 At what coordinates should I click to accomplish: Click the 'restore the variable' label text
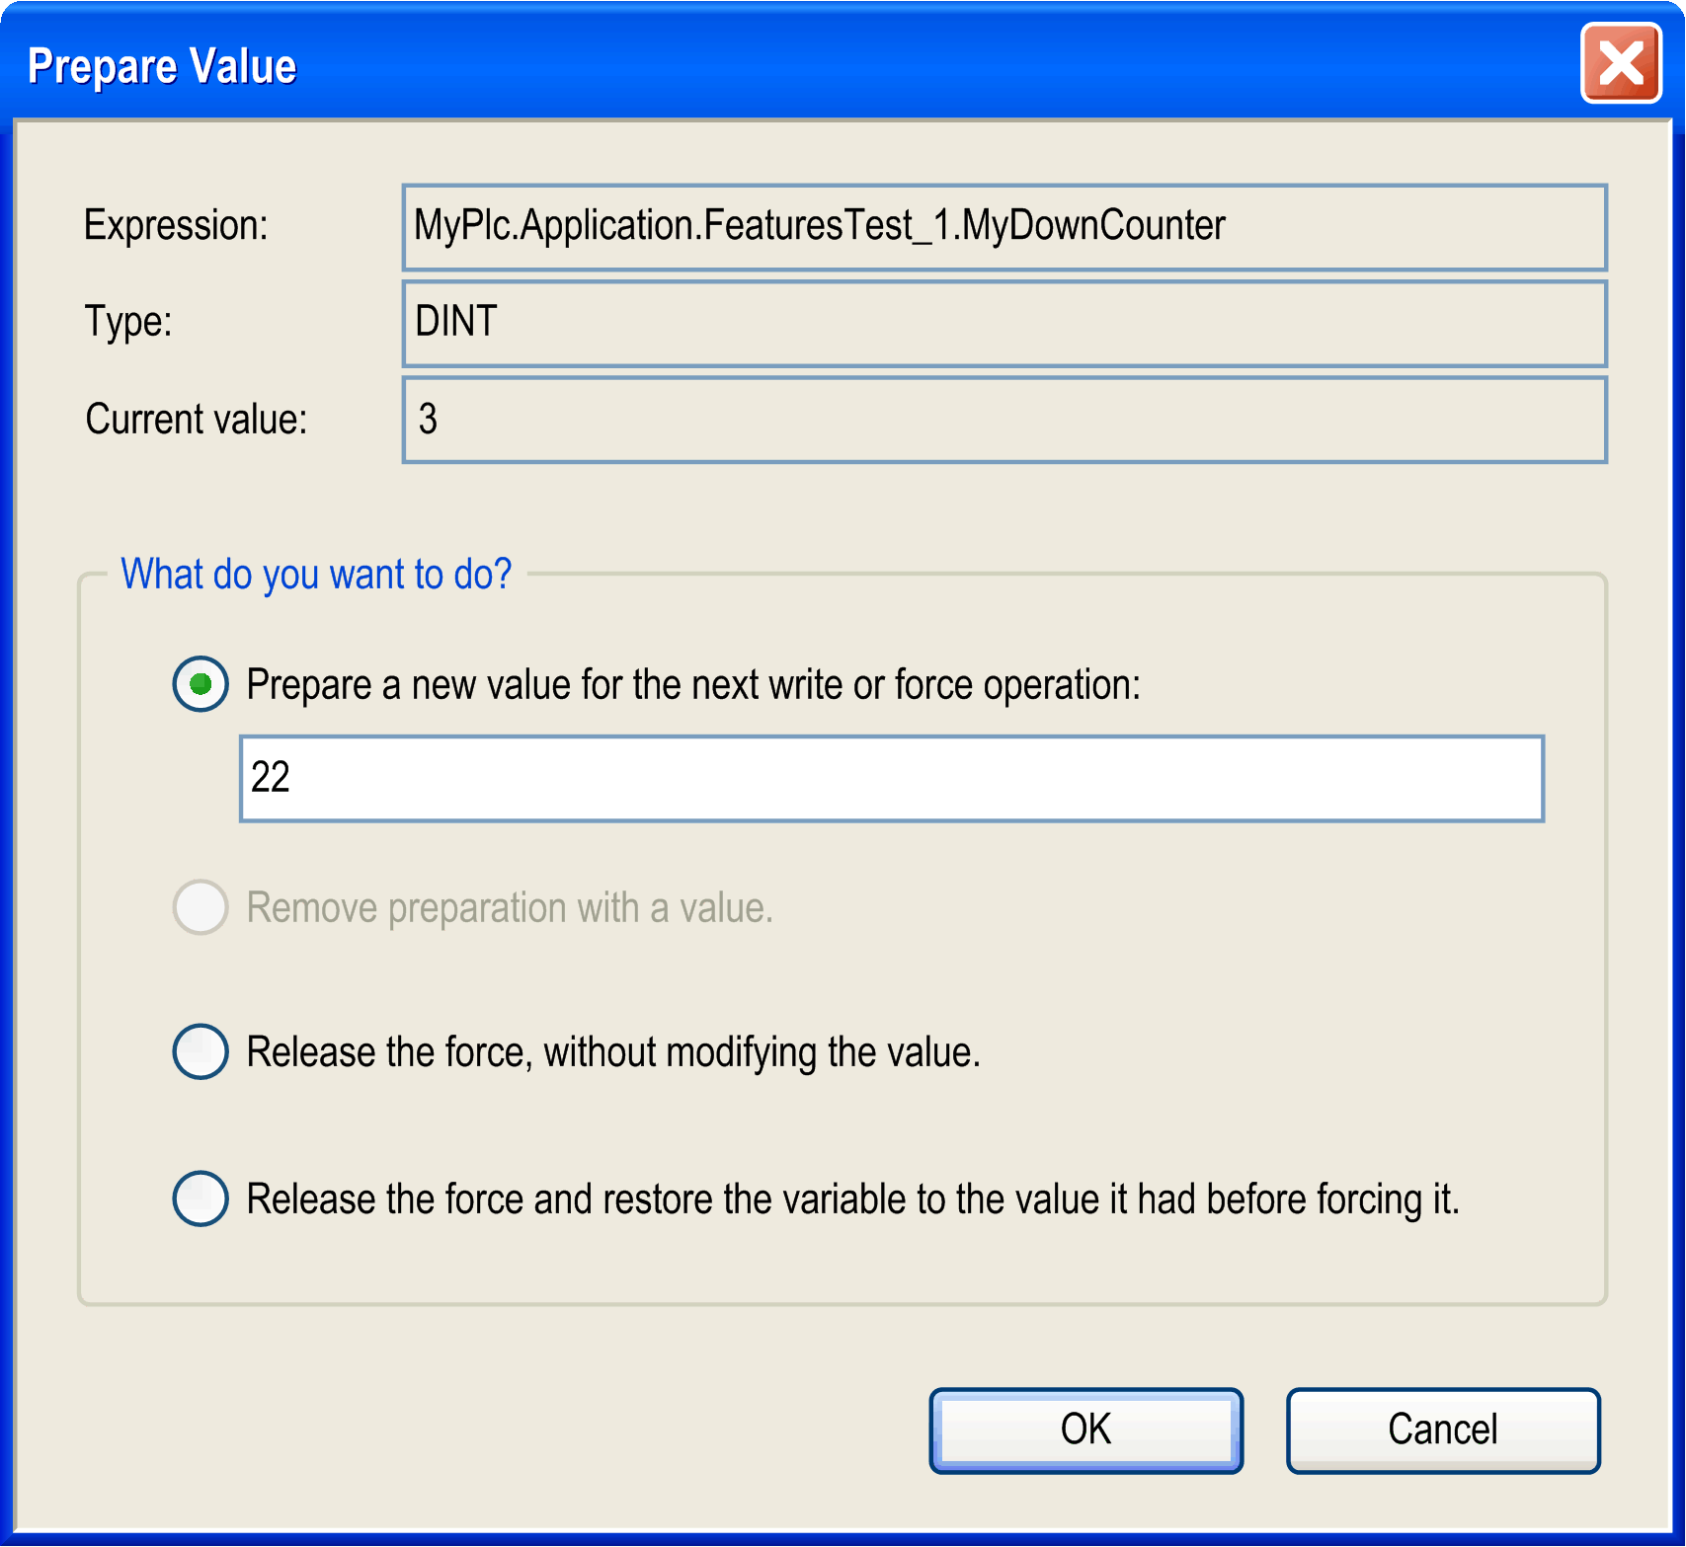[851, 1199]
